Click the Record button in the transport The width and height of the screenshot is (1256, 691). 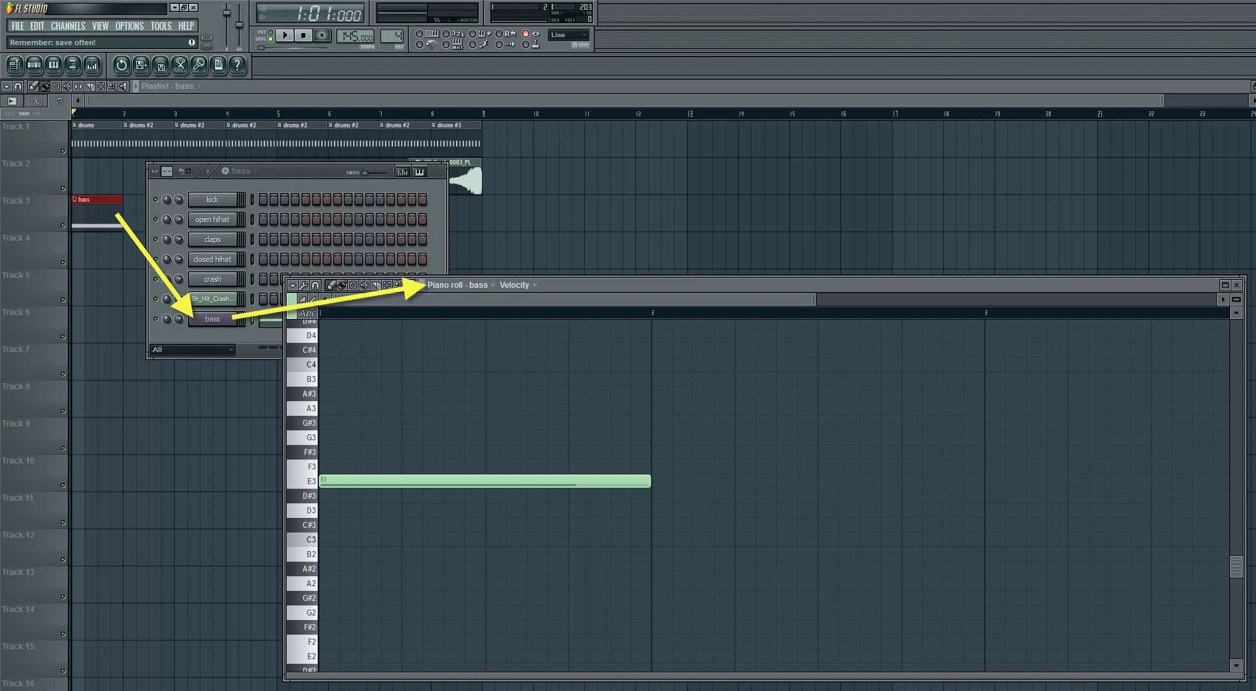322,35
